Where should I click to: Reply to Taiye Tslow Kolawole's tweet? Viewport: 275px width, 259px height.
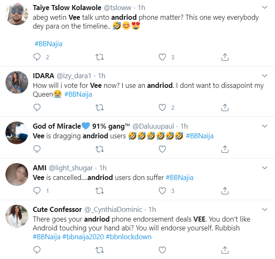[x=37, y=57]
